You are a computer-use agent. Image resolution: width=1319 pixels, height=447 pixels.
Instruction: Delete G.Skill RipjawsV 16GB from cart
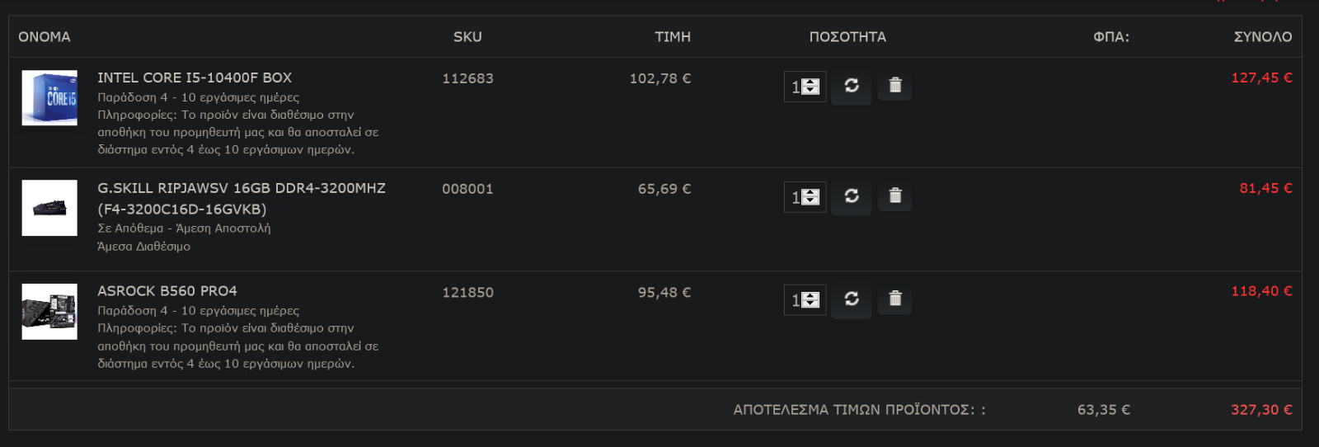(895, 196)
